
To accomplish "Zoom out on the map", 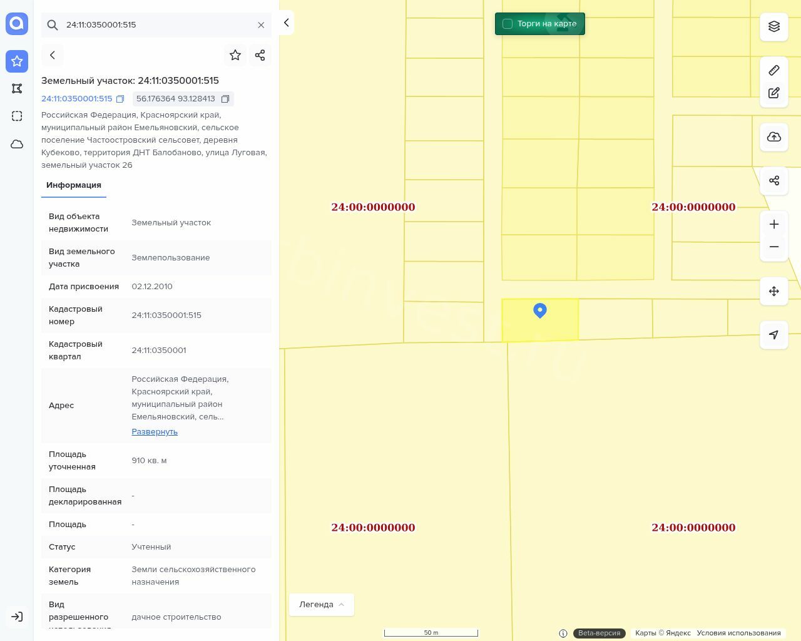I will [x=774, y=247].
